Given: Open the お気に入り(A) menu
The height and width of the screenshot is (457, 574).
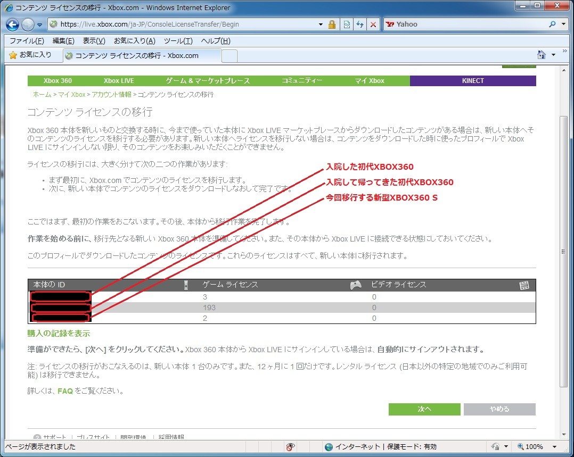Looking at the screenshot, I should tap(134, 40).
